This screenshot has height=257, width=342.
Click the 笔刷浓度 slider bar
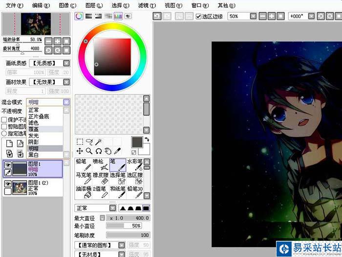[x=128, y=235]
